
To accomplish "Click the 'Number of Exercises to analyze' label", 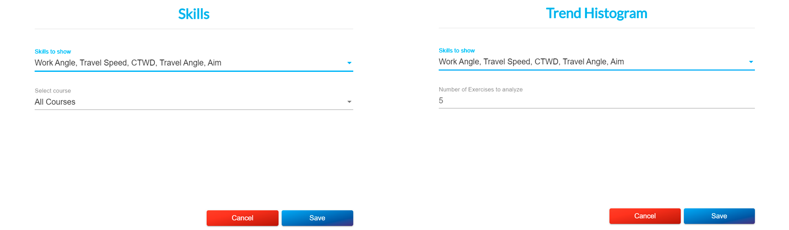I will click(480, 90).
